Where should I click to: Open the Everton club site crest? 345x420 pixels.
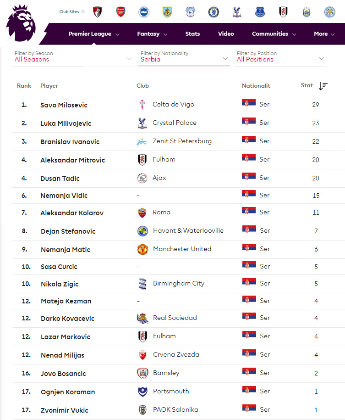coord(260,12)
